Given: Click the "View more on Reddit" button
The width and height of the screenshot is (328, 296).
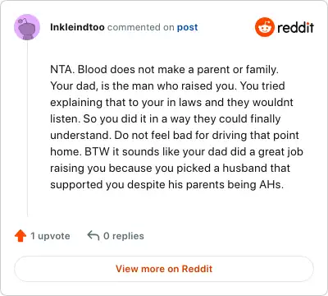Looking at the screenshot, I should (164, 269).
